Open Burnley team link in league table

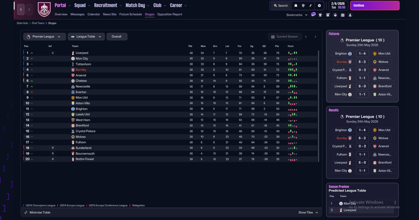click(x=81, y=70)
